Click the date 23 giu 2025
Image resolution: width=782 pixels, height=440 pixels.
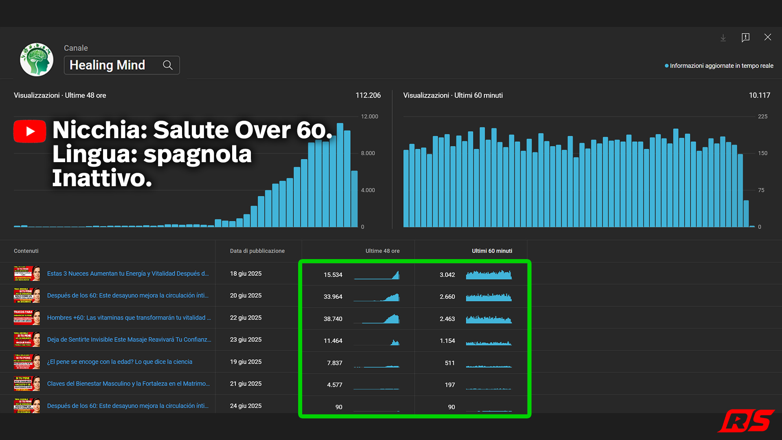[246, 339]
